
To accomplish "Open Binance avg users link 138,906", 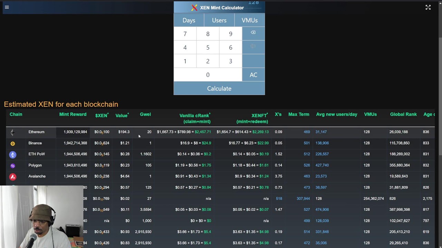I will tap(322, 143).
